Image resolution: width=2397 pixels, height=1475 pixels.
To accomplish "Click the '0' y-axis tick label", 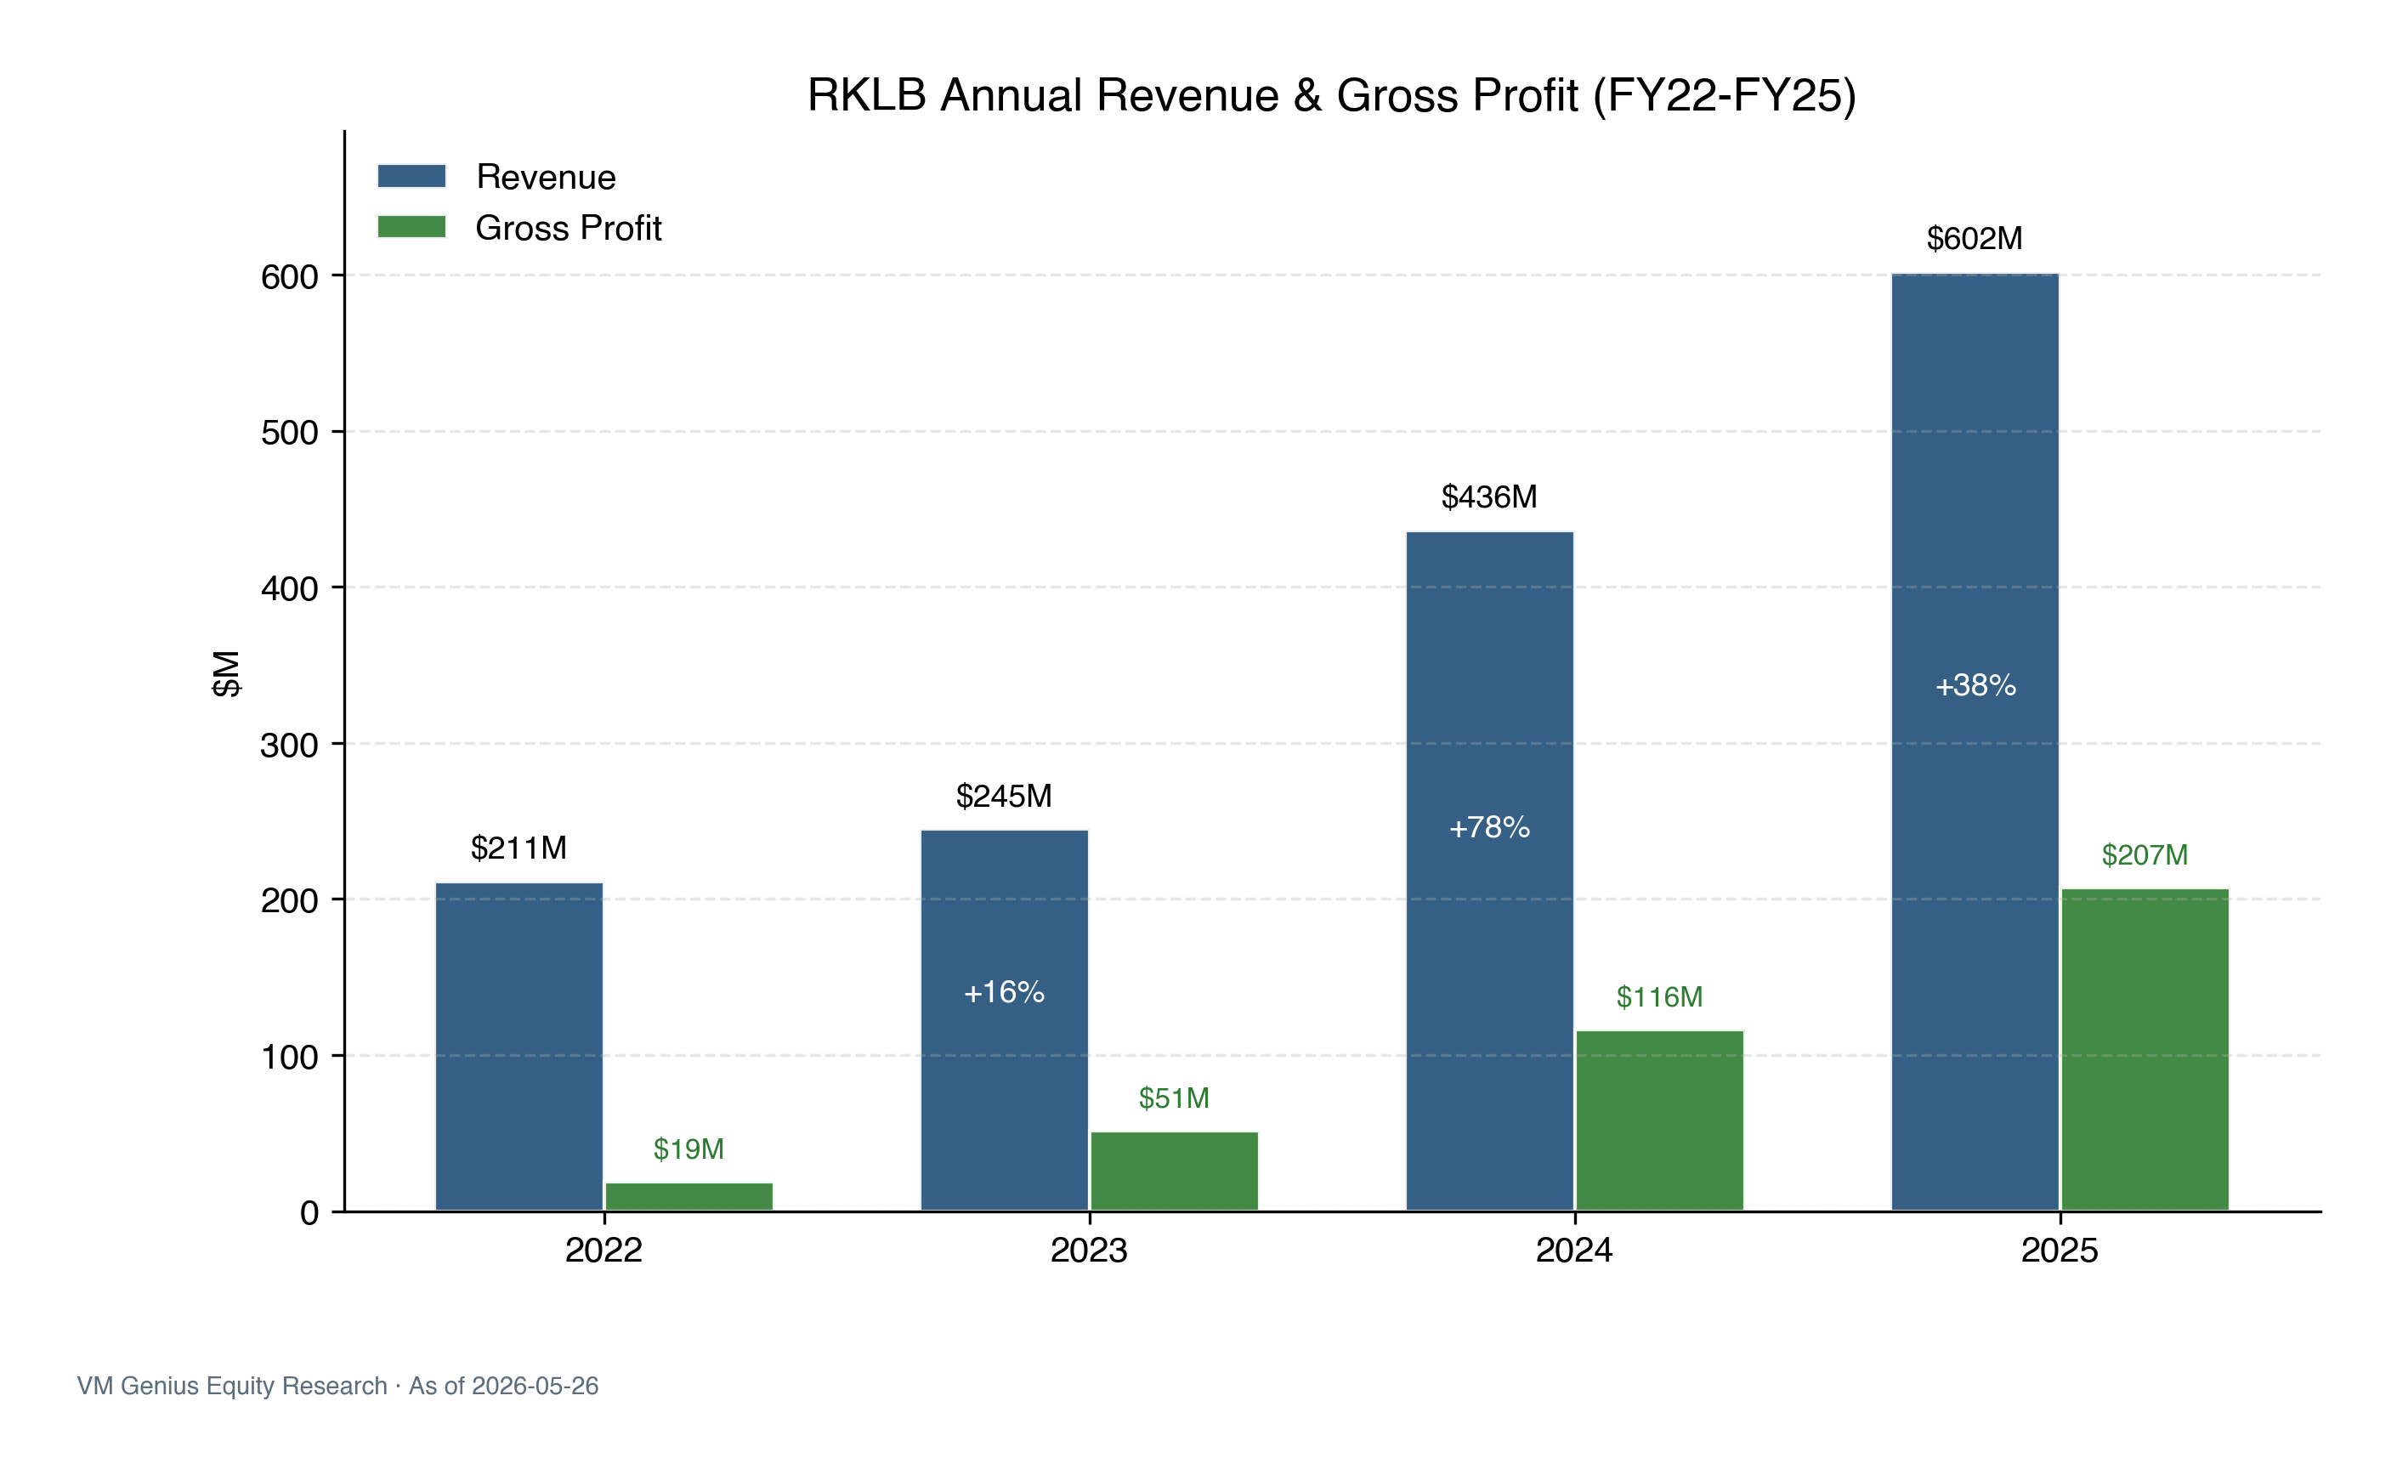I will [309, 1212].
